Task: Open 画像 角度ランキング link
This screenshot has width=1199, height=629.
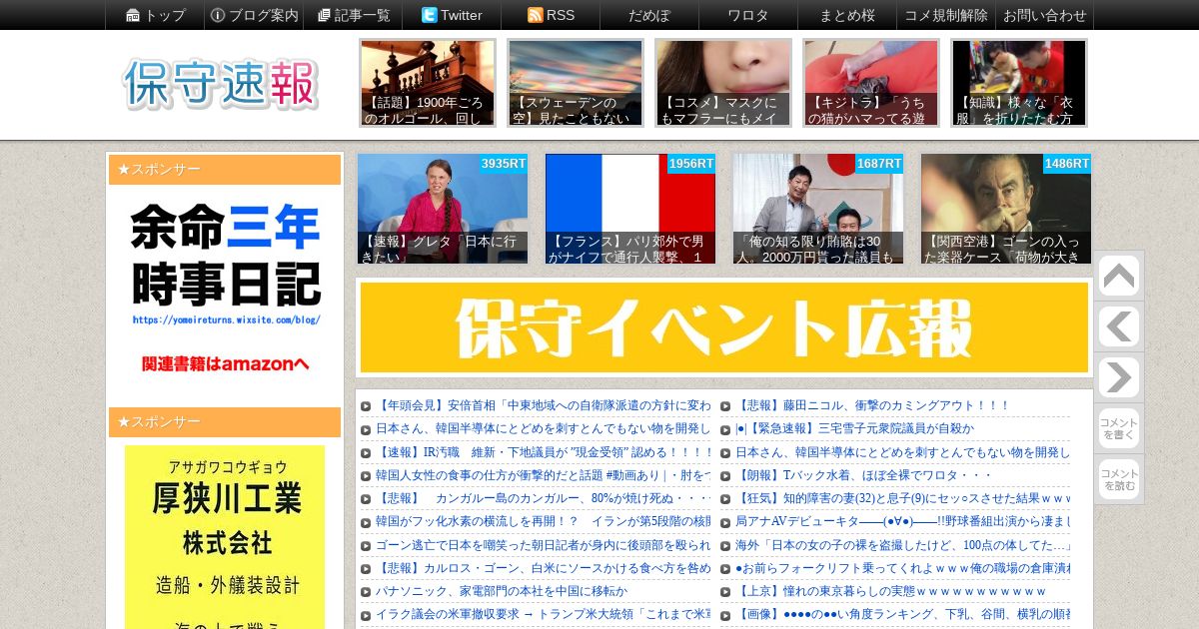Action: [x=902, y=614]
